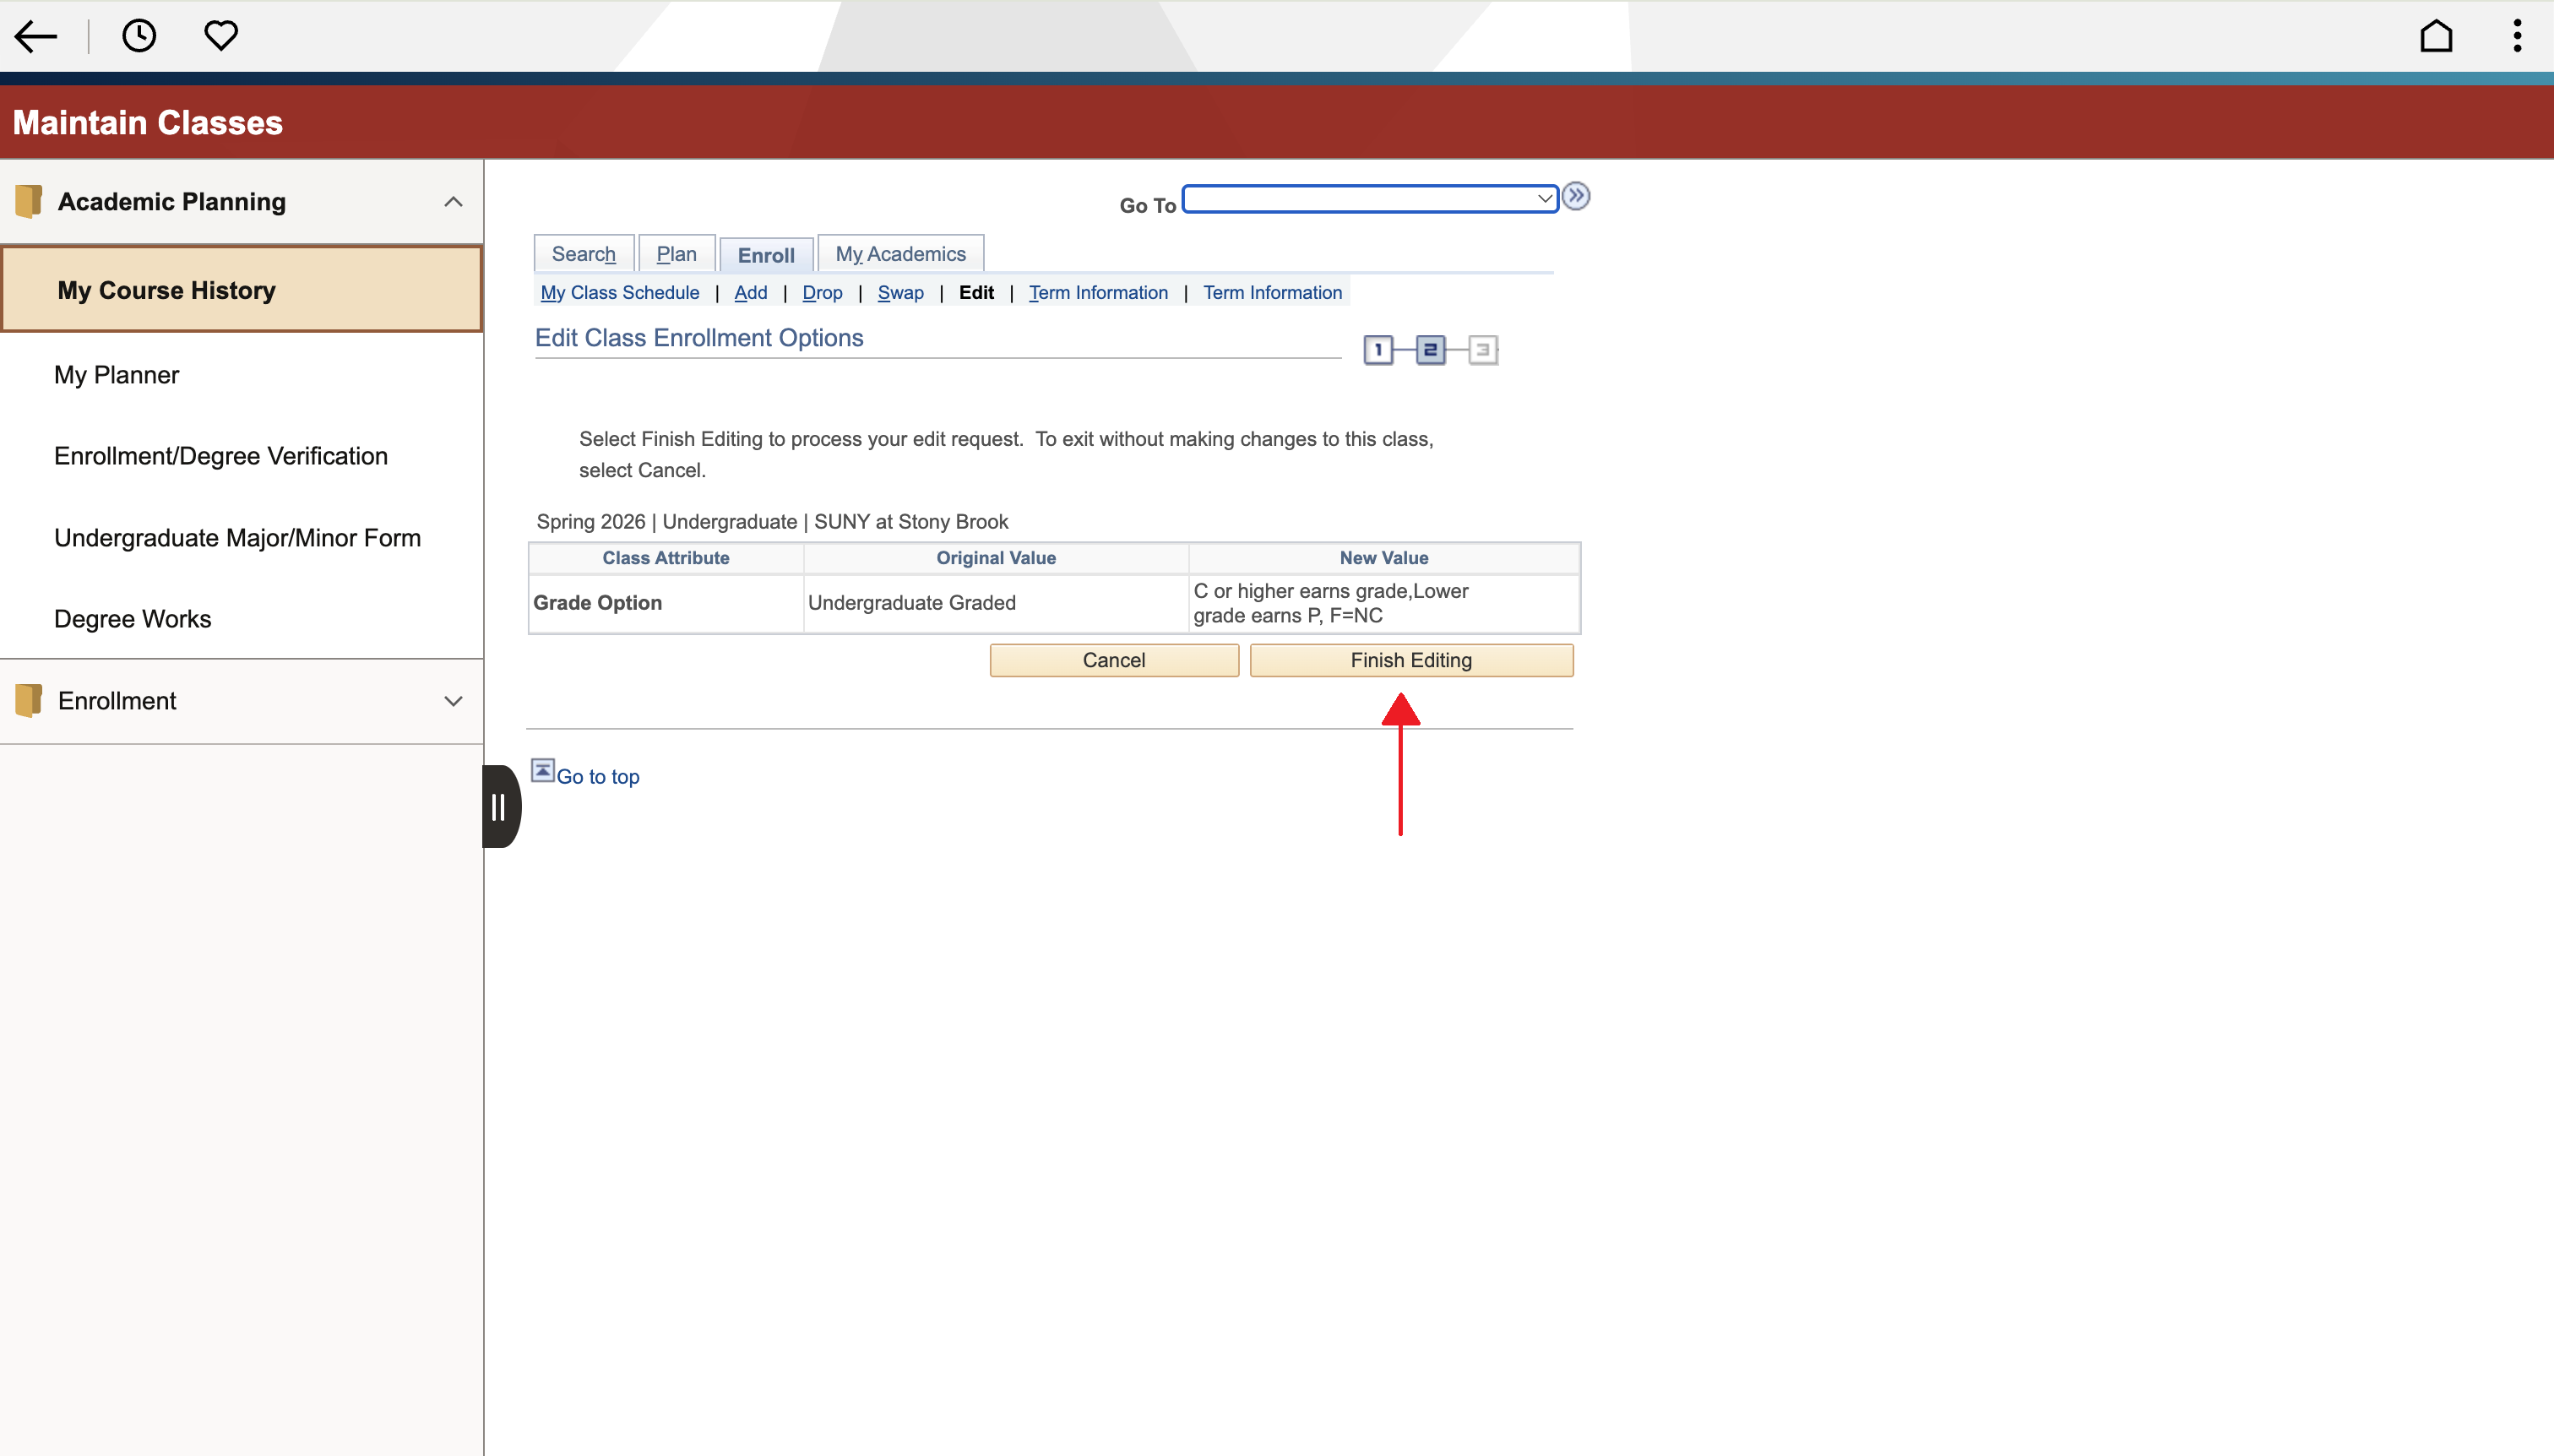2554x1456 pixels.
Task: Switch to the Plan tab
Action: pyautogui.click(x=677, y=254)
